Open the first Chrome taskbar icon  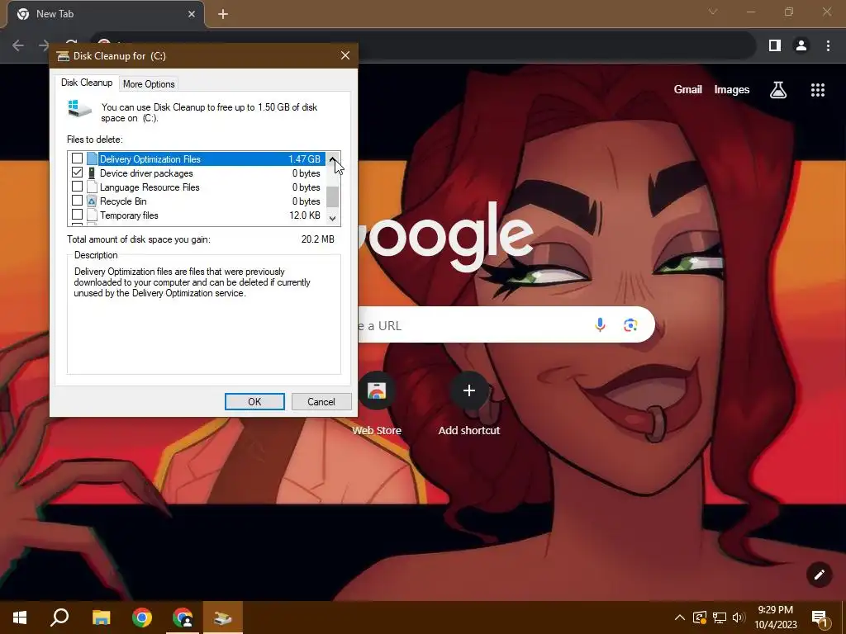point(142,617)
